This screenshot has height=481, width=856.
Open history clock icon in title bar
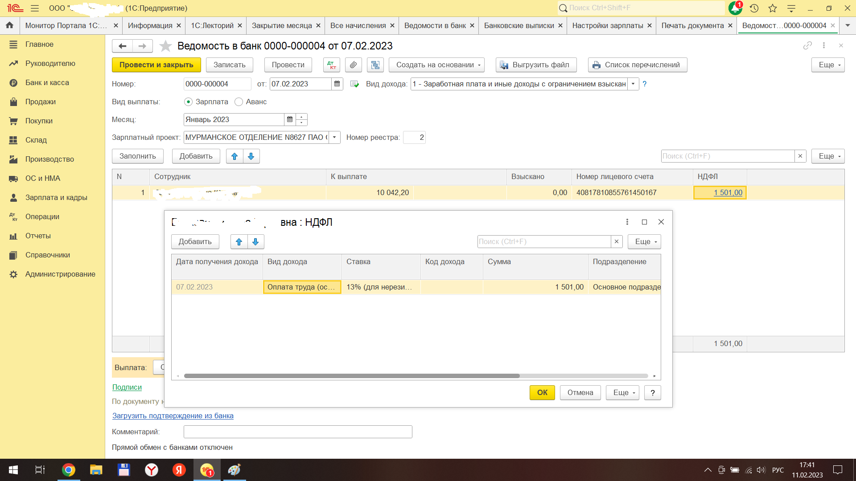click(754, 8)
